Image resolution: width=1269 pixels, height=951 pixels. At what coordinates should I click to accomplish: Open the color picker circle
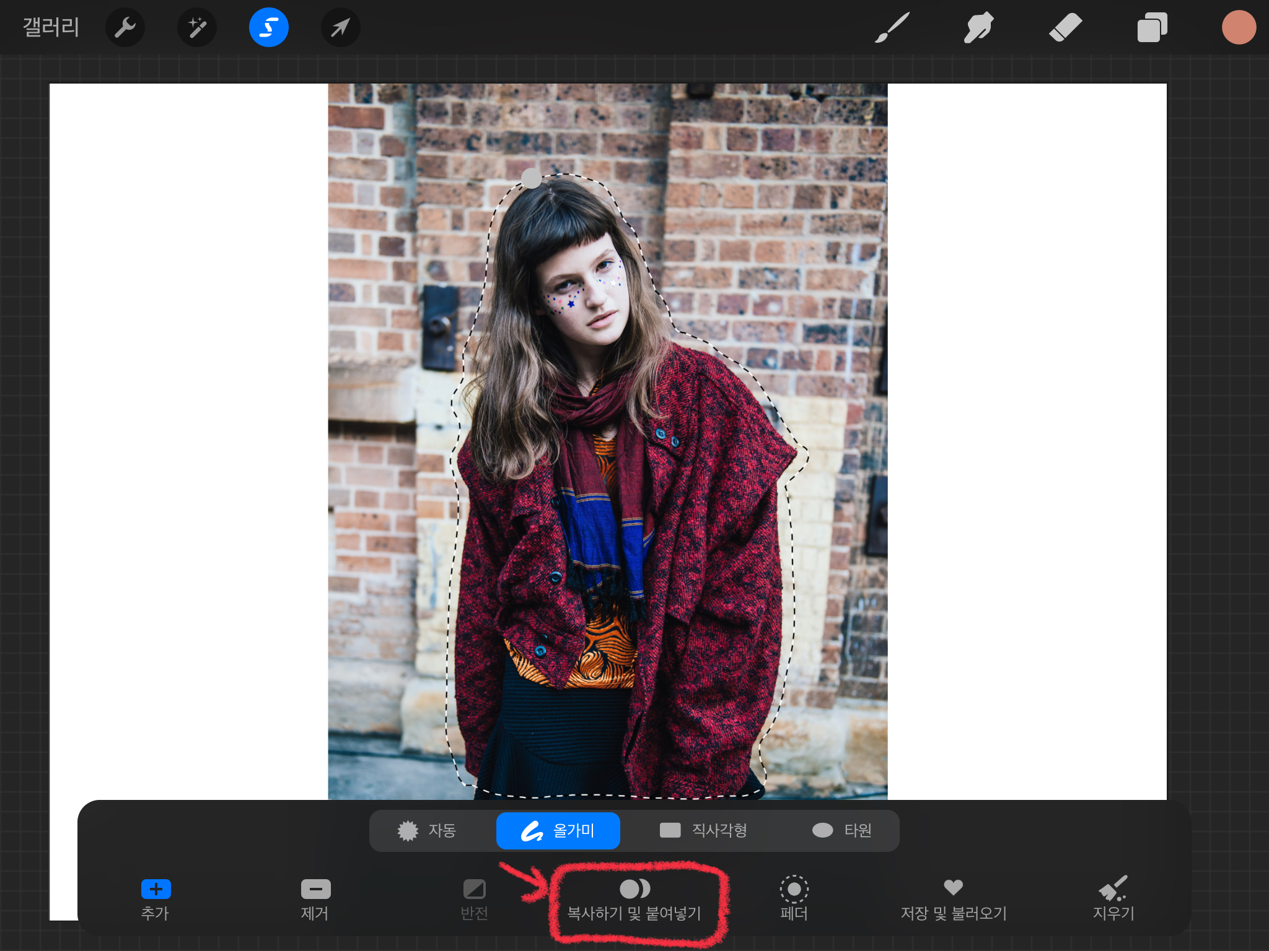tap(1238, 28)
